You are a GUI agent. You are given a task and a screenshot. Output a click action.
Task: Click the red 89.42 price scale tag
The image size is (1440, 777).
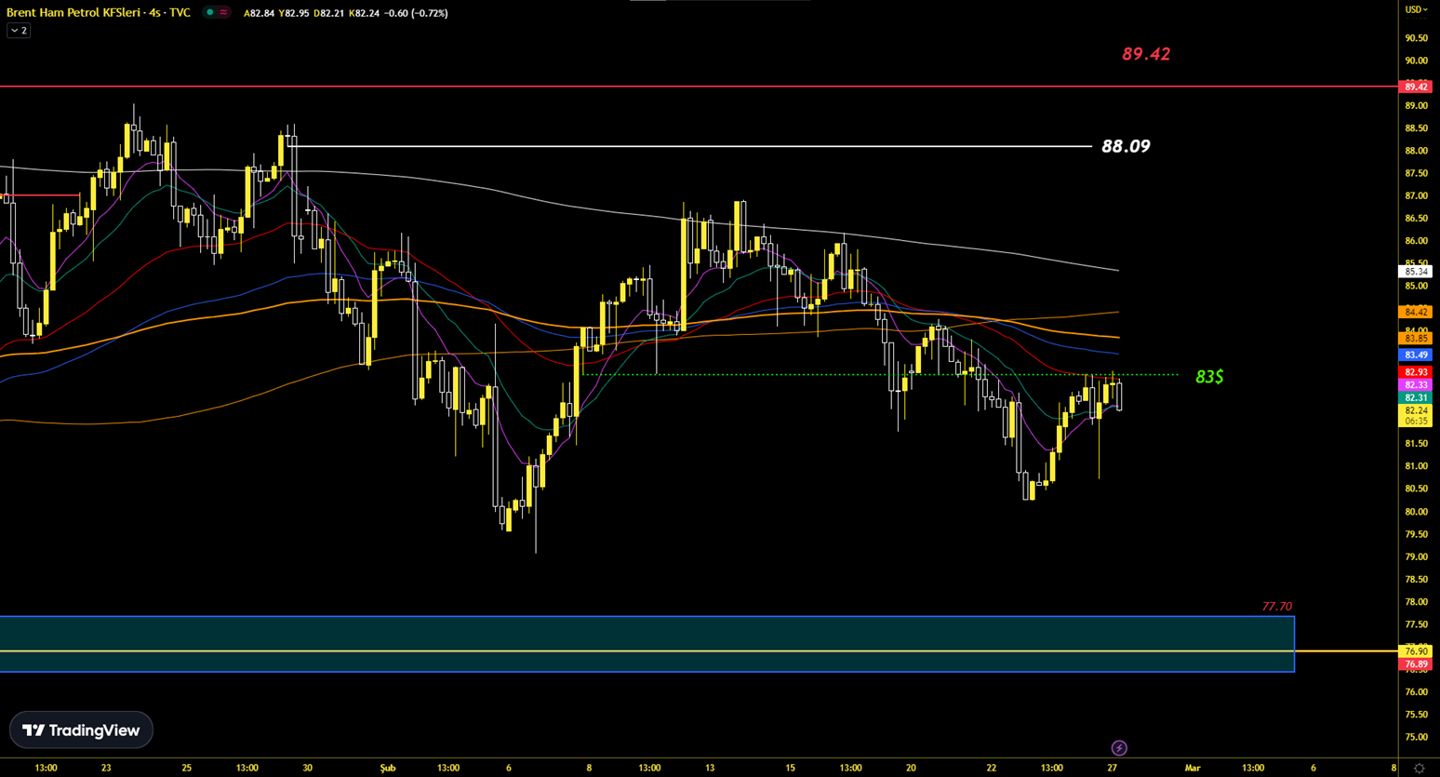(1416, 87)
